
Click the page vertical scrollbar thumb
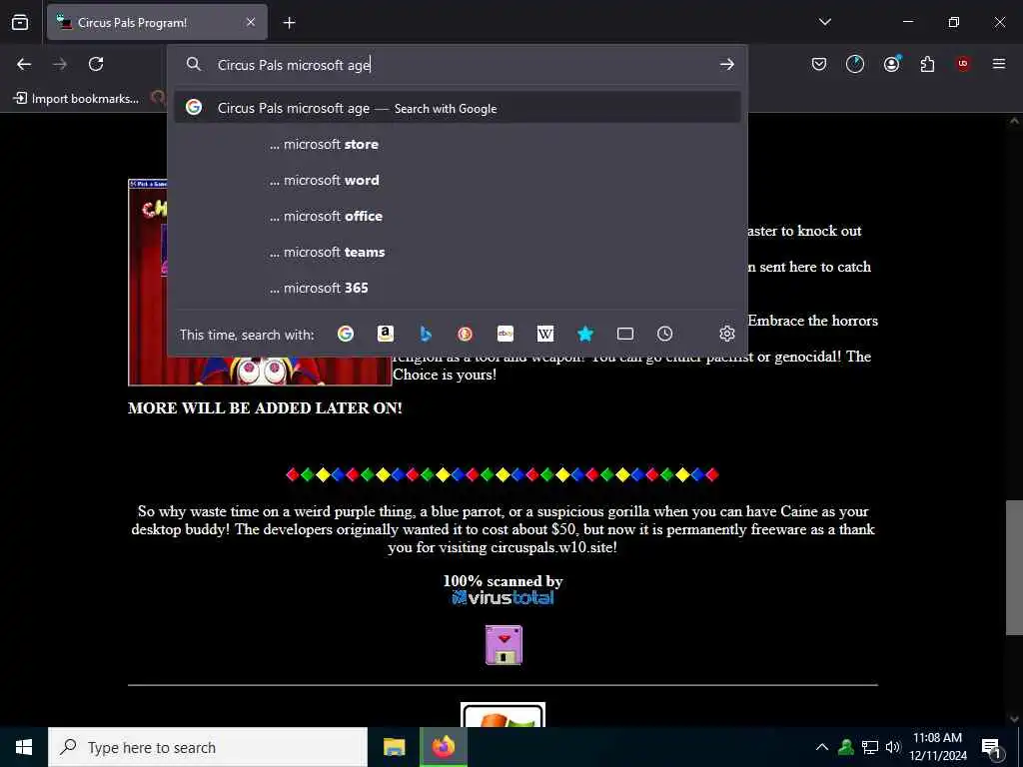coord(1014,567)
